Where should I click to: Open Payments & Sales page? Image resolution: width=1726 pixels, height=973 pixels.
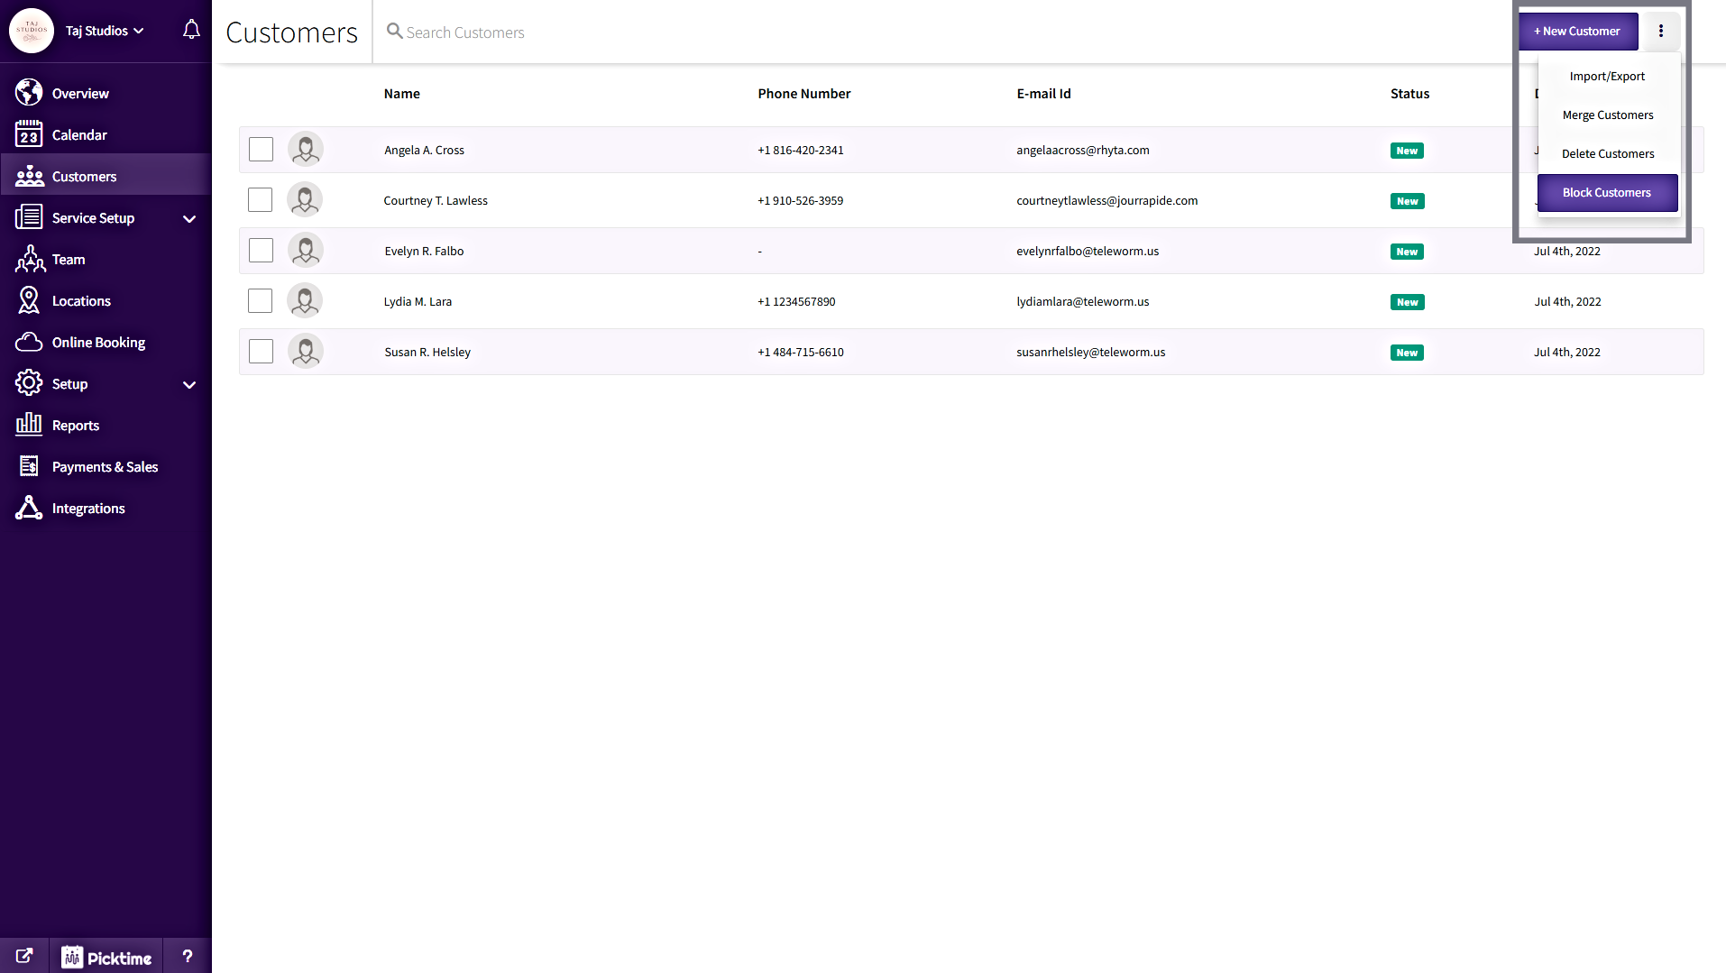click(105, 466)
